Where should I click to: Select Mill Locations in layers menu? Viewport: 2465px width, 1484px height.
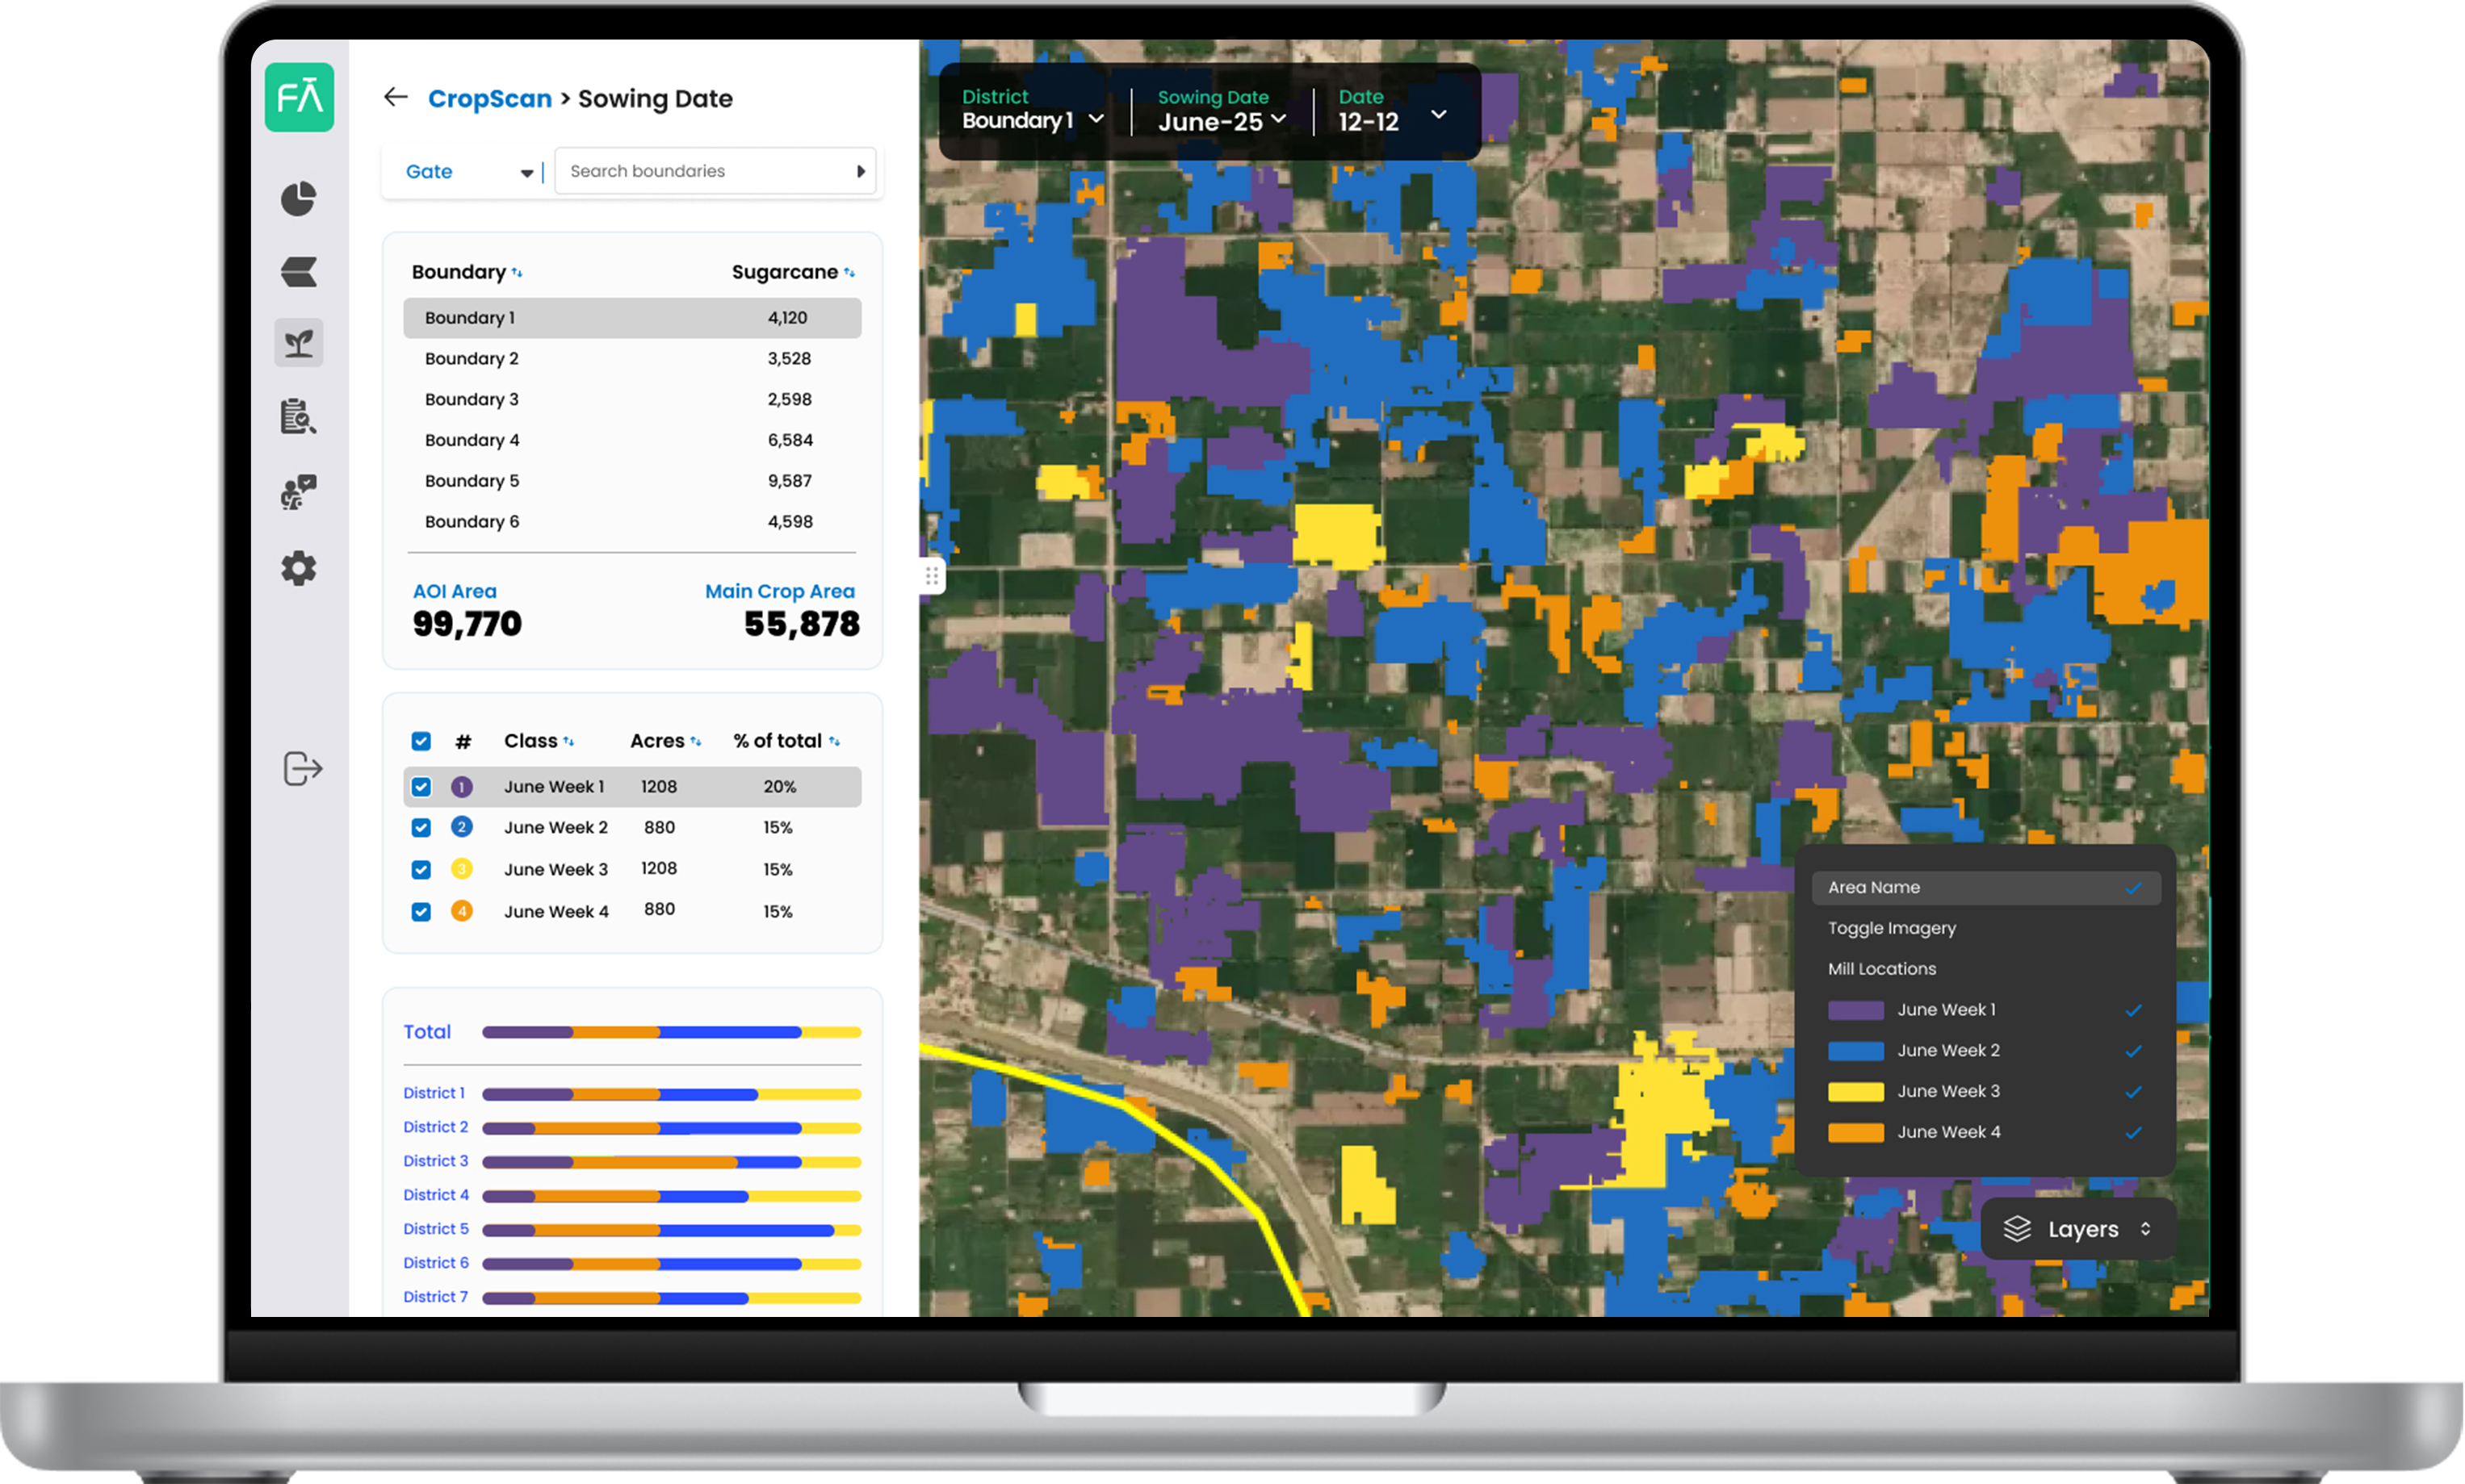coord(1880,969)
